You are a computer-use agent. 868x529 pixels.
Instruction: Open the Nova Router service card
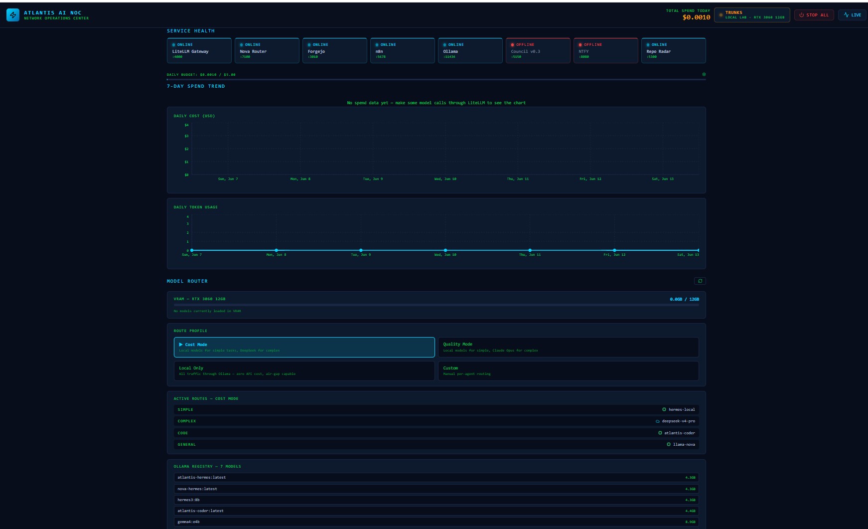[x=267, y=50]
